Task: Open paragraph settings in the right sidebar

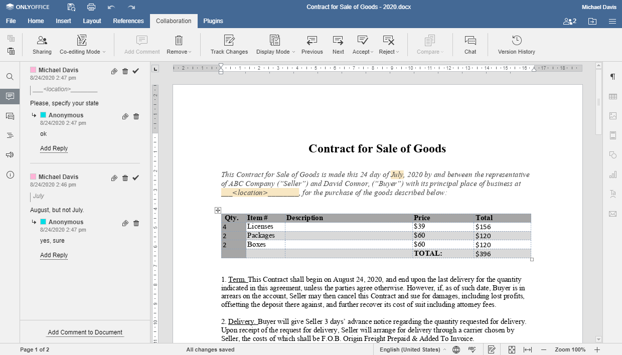Action: tap(612, 77)
